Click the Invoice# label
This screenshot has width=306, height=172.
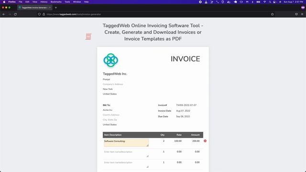coord(163,105)
